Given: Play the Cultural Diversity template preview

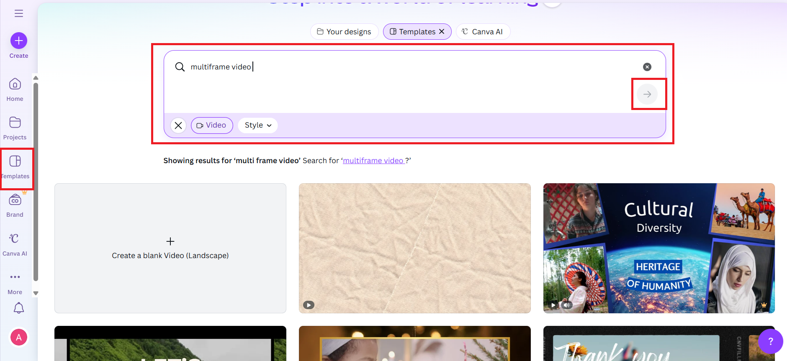Looking at the screenshot, I should pos(553,305).
